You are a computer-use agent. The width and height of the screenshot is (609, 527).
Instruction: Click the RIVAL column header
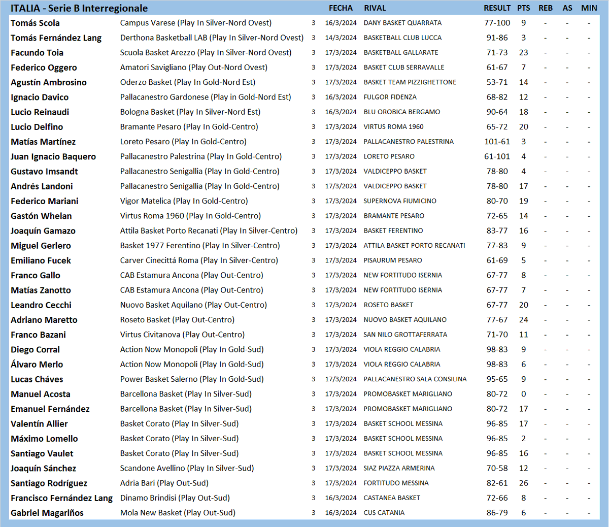375,8
